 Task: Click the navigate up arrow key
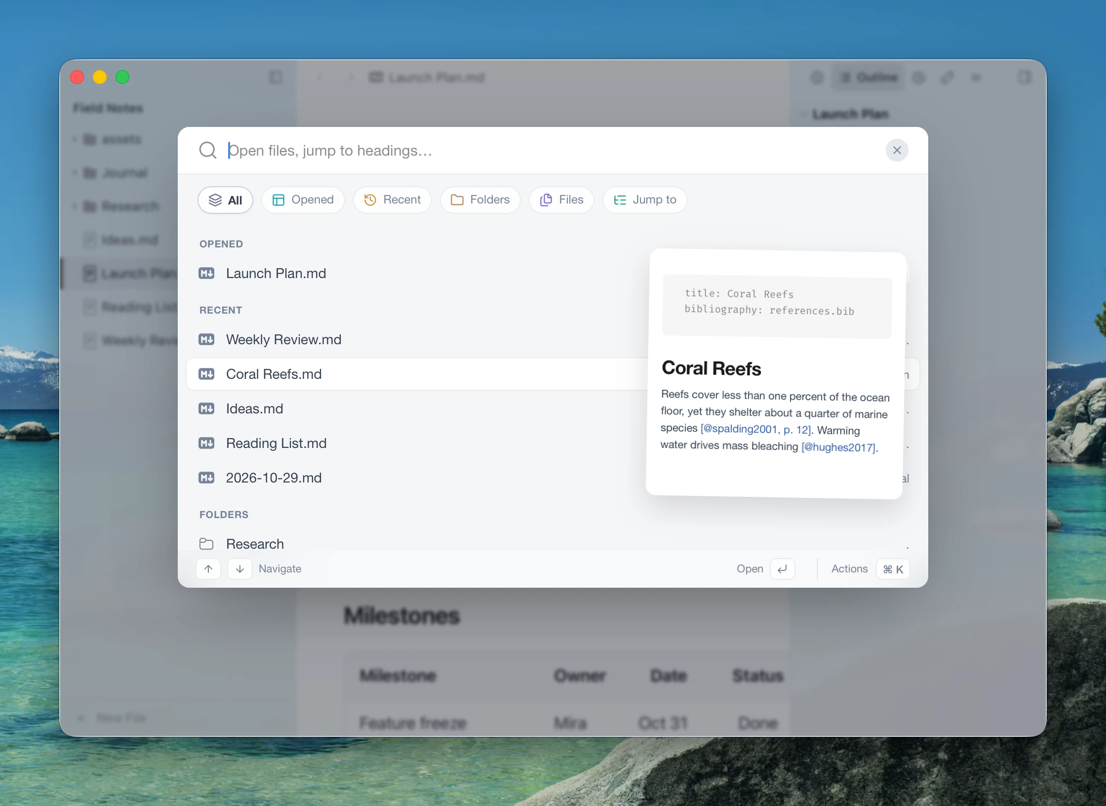[x=208, y=569]
